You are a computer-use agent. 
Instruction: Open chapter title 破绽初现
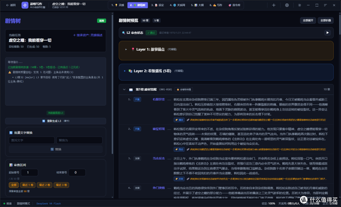pyautogui.click(x=159, y=129)
